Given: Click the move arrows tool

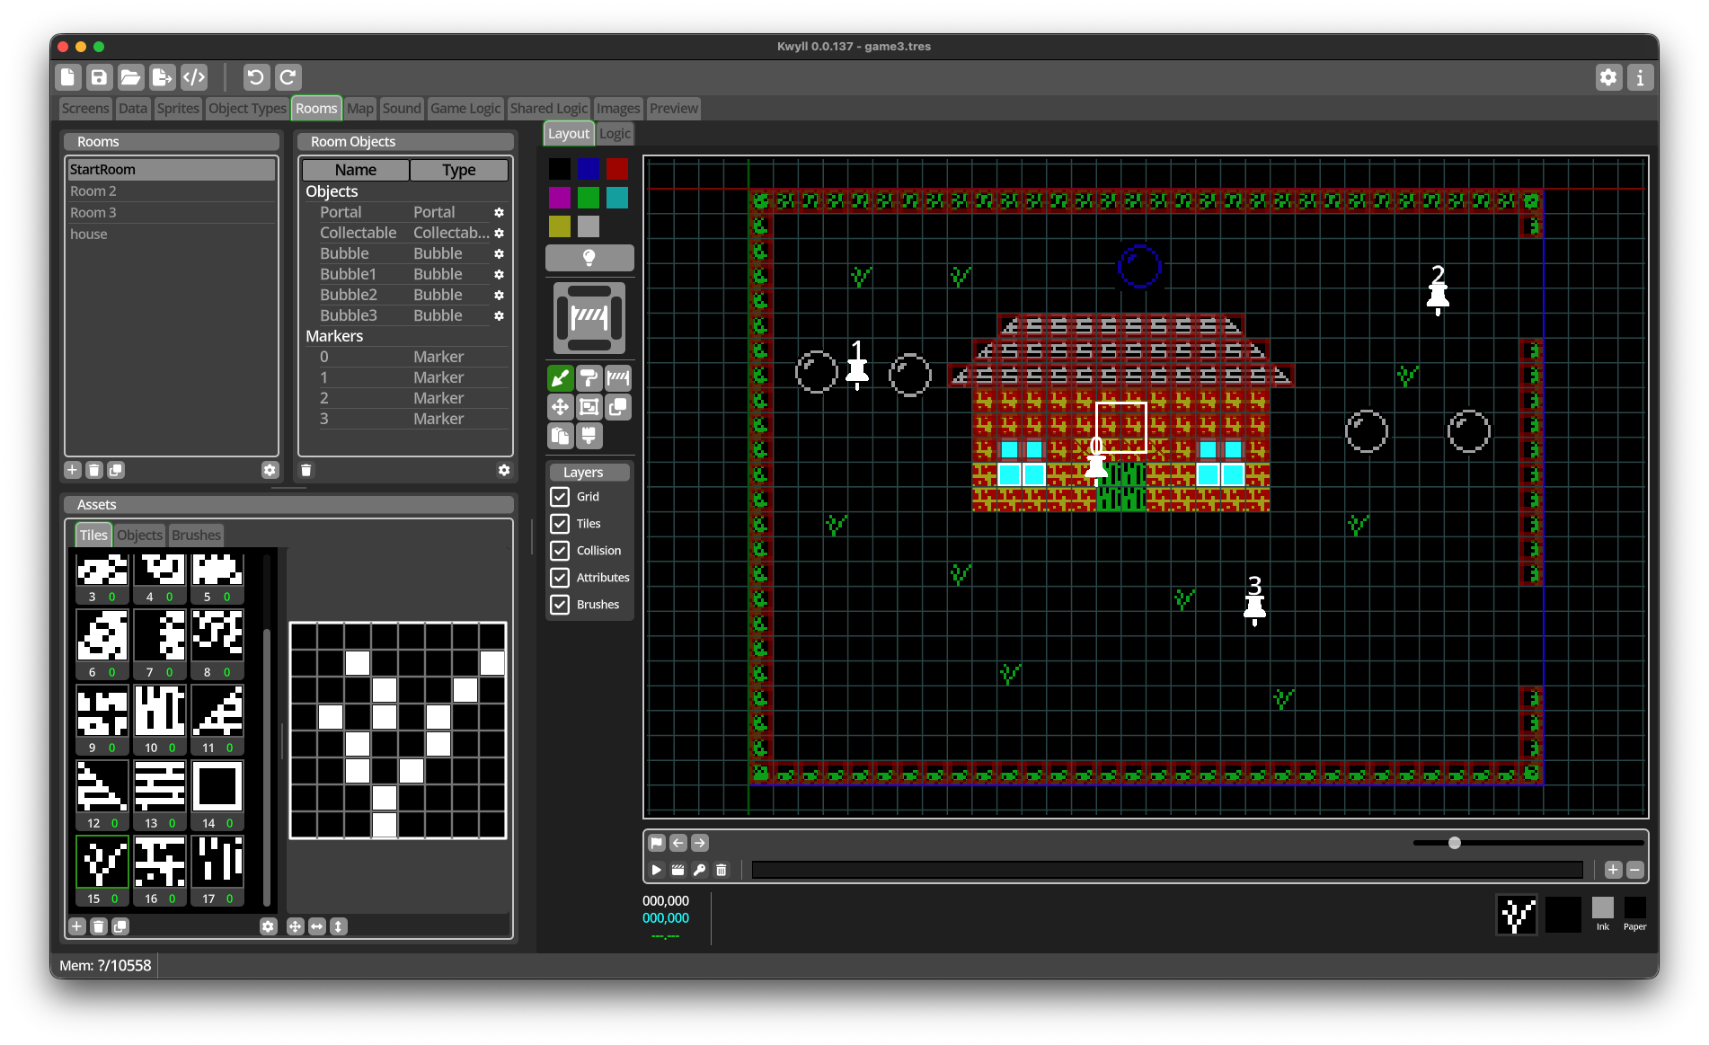Looking at the screenshot, I should tap(560, 407).
